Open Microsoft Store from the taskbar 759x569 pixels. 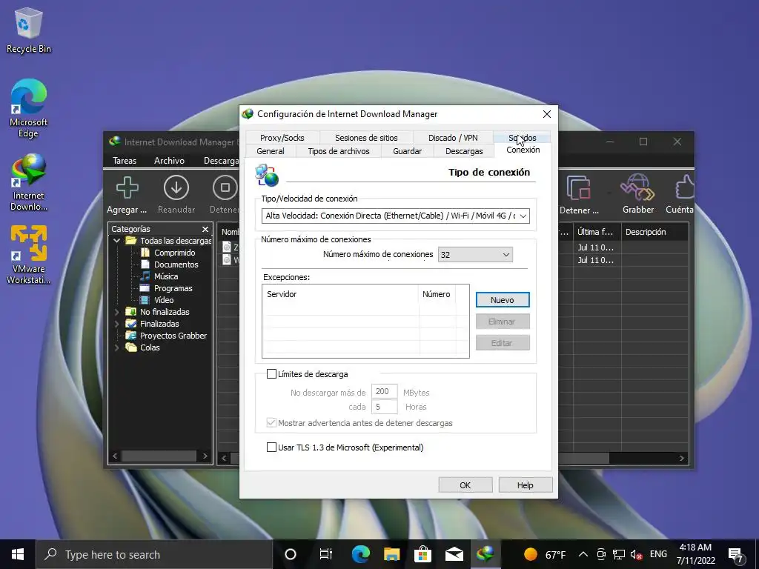point(422,554)
